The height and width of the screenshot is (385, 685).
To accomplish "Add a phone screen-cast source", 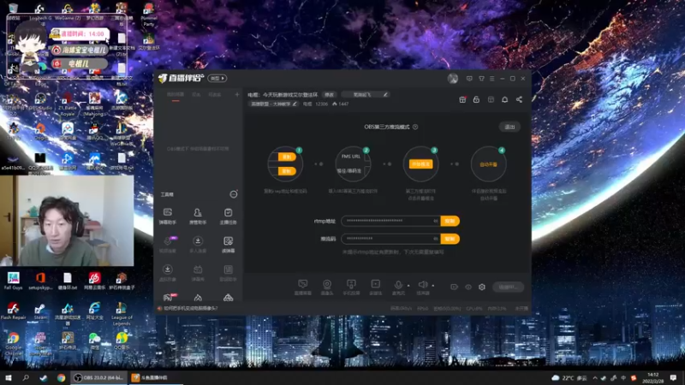I will point(351,287).
